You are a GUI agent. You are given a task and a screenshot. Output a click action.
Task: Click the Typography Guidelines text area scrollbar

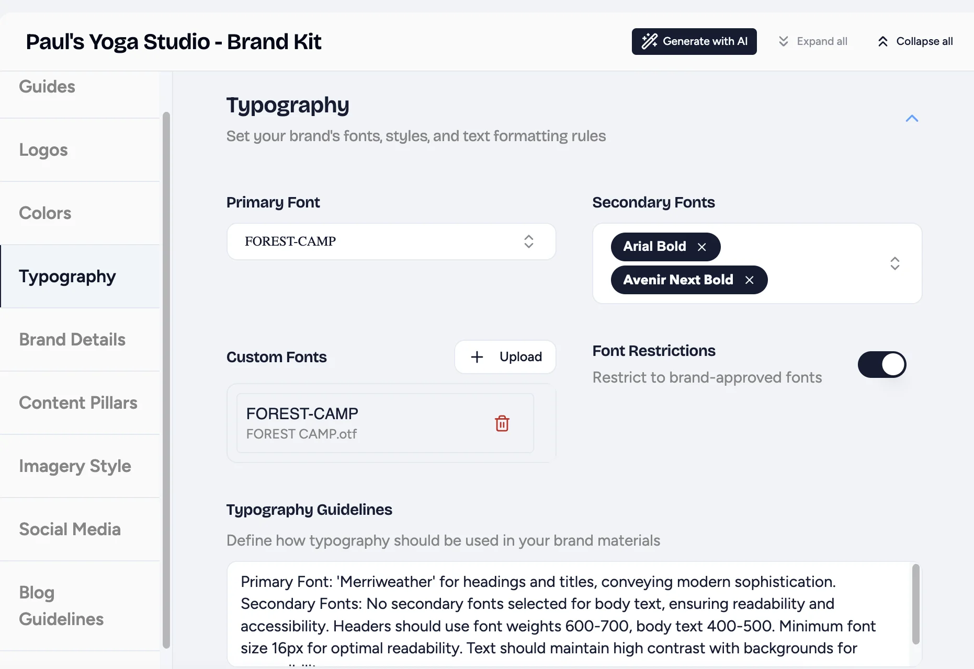pyautogui.click(x=915, y=604)
